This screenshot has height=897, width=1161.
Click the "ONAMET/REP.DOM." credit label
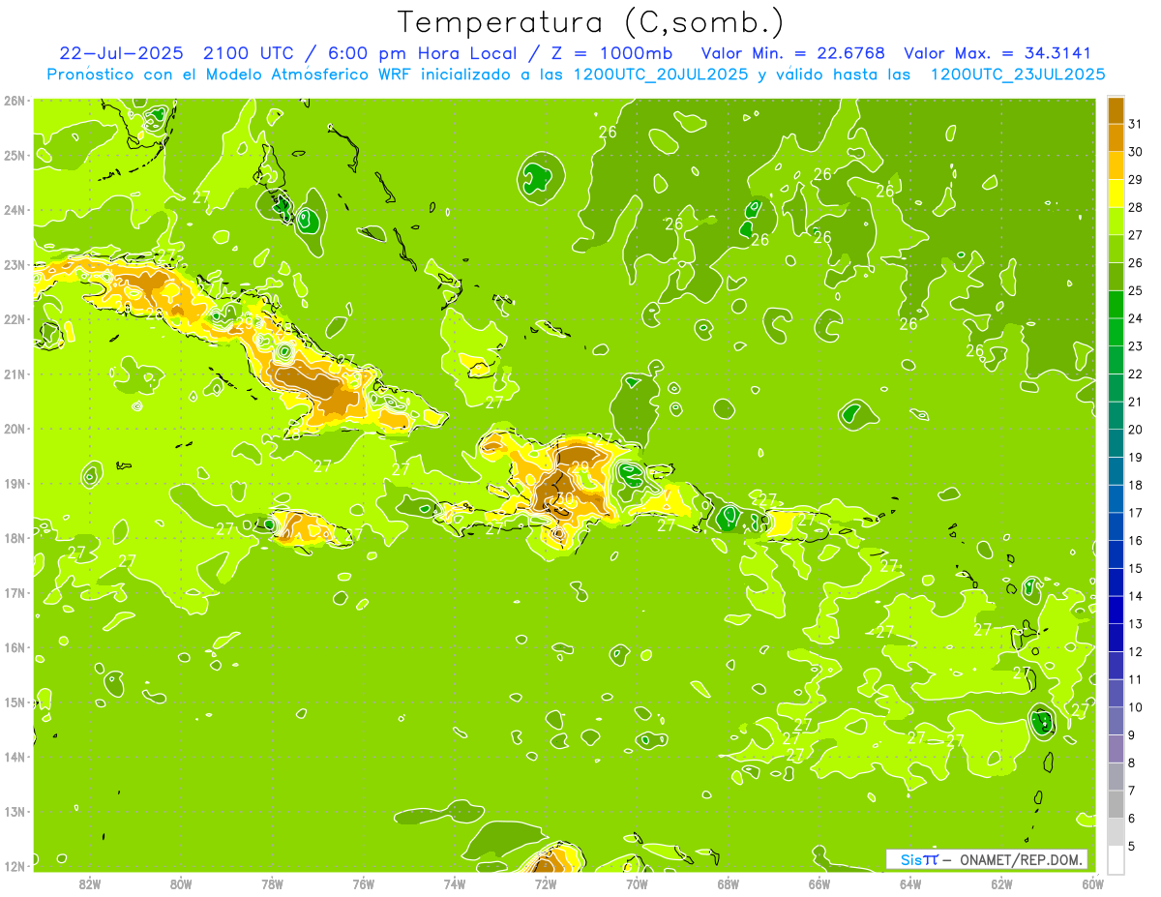1021,859
